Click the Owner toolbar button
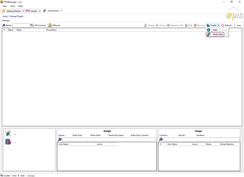The height and width of the screenshot is (177, 244). tap(161, 25)
